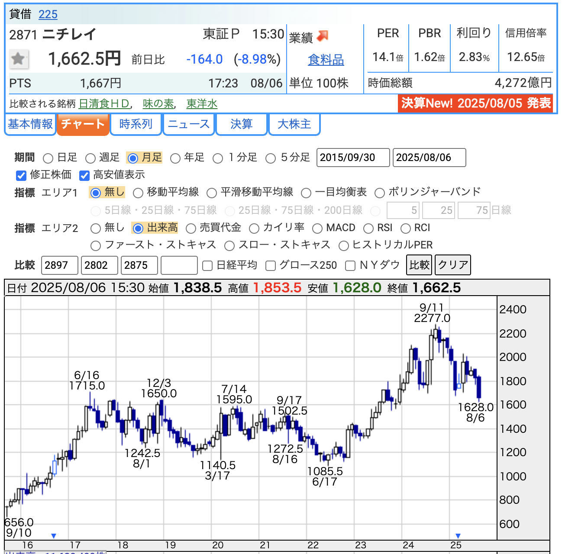Open the チャート tab
Screen dimensions: 562x554
tap(83, 124)
